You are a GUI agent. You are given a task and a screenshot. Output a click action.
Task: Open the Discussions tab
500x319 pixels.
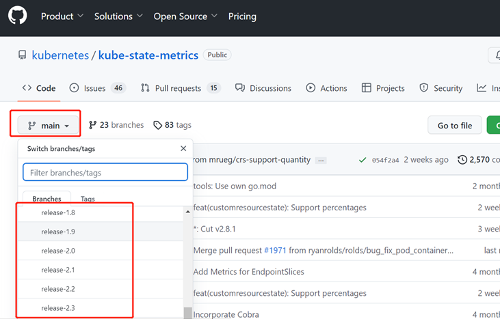pyautogui.click(x=263, y=88)
